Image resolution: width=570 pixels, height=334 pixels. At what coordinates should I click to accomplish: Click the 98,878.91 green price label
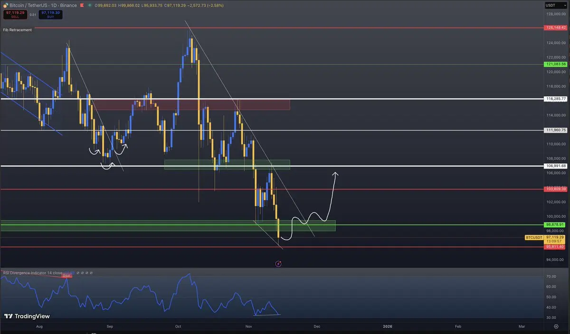pos(556,225)
